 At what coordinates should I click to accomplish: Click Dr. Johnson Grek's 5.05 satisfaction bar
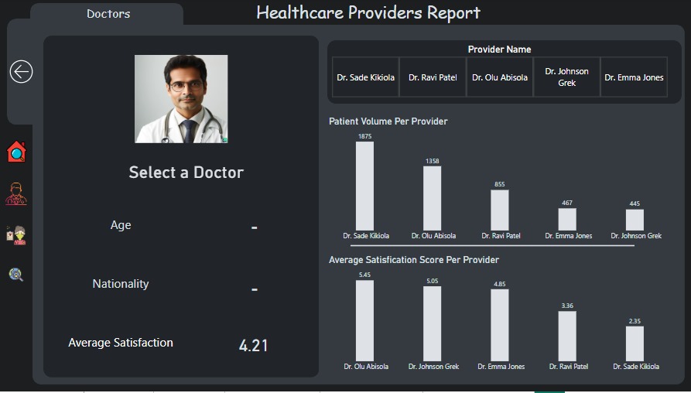432,323
